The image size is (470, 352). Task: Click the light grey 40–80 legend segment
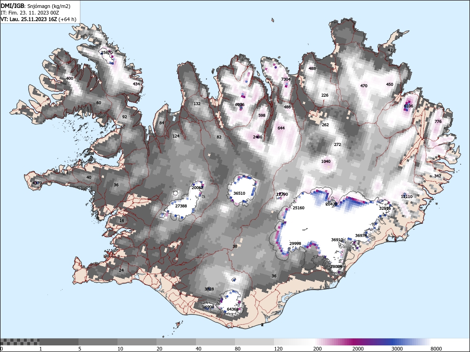click(x=216, y=342)
